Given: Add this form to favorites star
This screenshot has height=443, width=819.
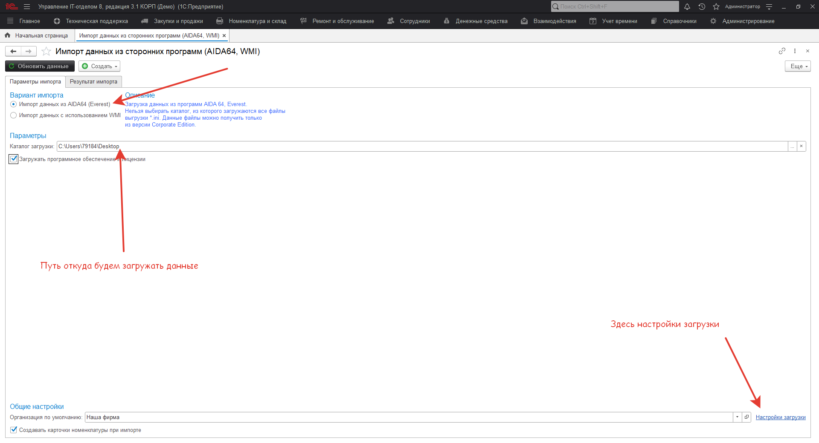Looking at the screenshot, I should tap(46, 52).
